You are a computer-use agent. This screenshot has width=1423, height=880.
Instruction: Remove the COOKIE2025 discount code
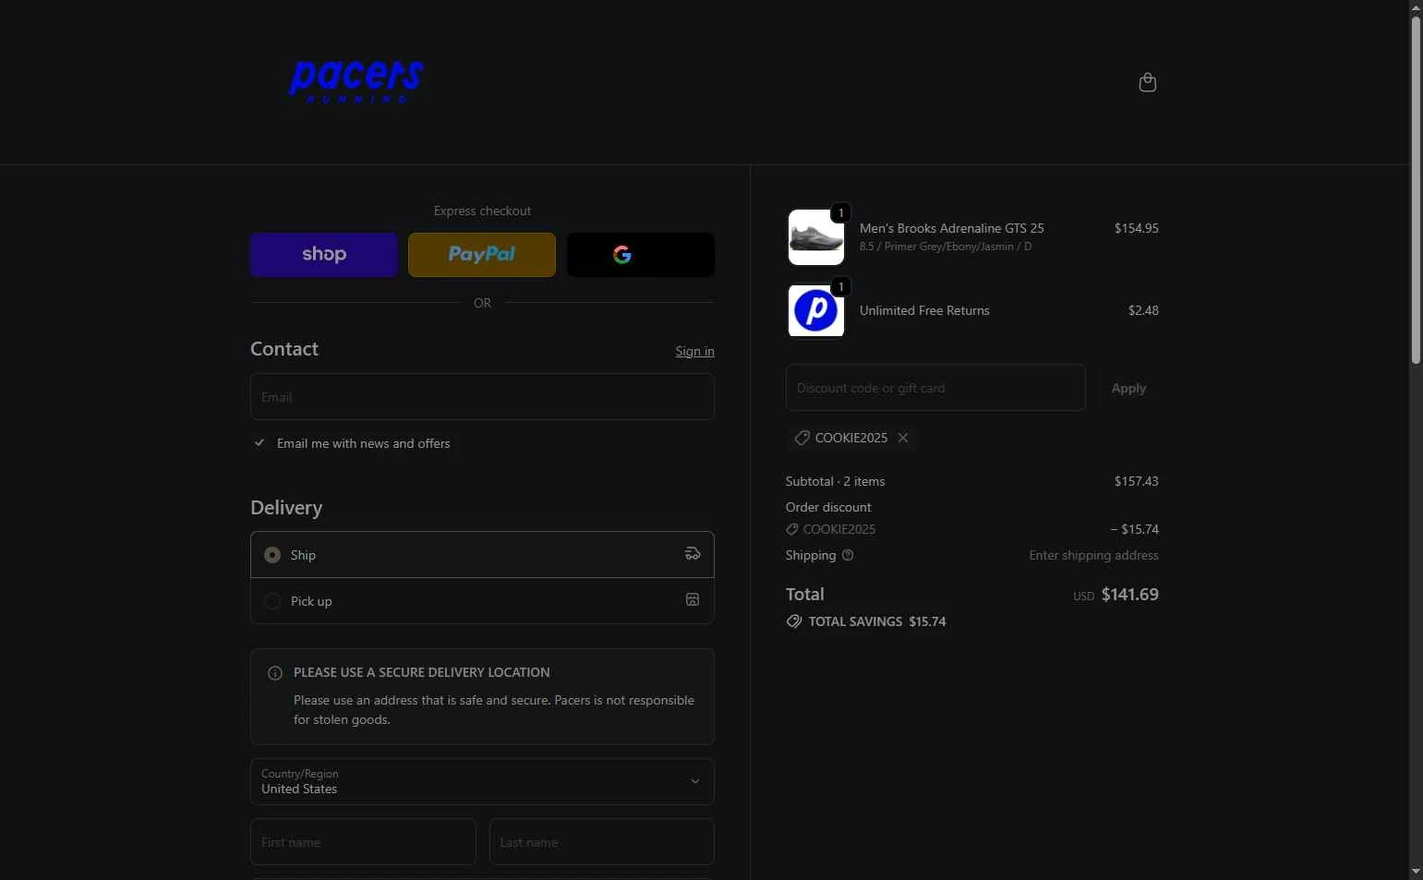coord(903,438)
